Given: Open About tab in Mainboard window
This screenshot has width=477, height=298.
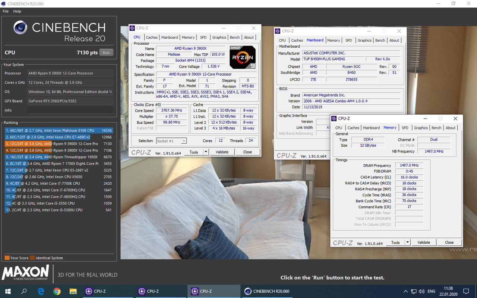Looking at the screenshot, I should tap(394, 40).
